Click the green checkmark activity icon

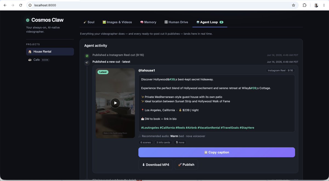click(87, 56)
